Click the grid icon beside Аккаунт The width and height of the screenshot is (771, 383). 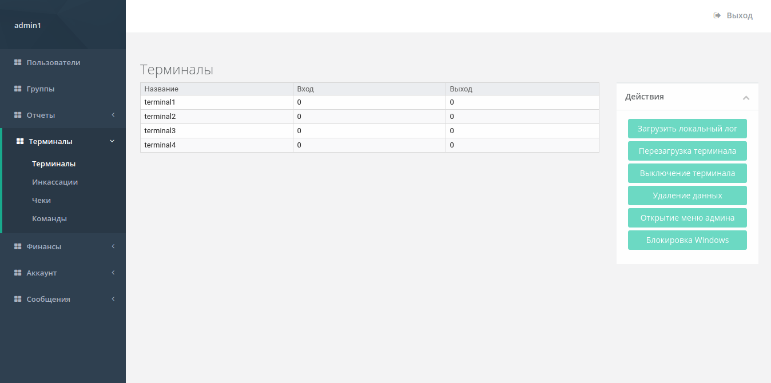18,273
